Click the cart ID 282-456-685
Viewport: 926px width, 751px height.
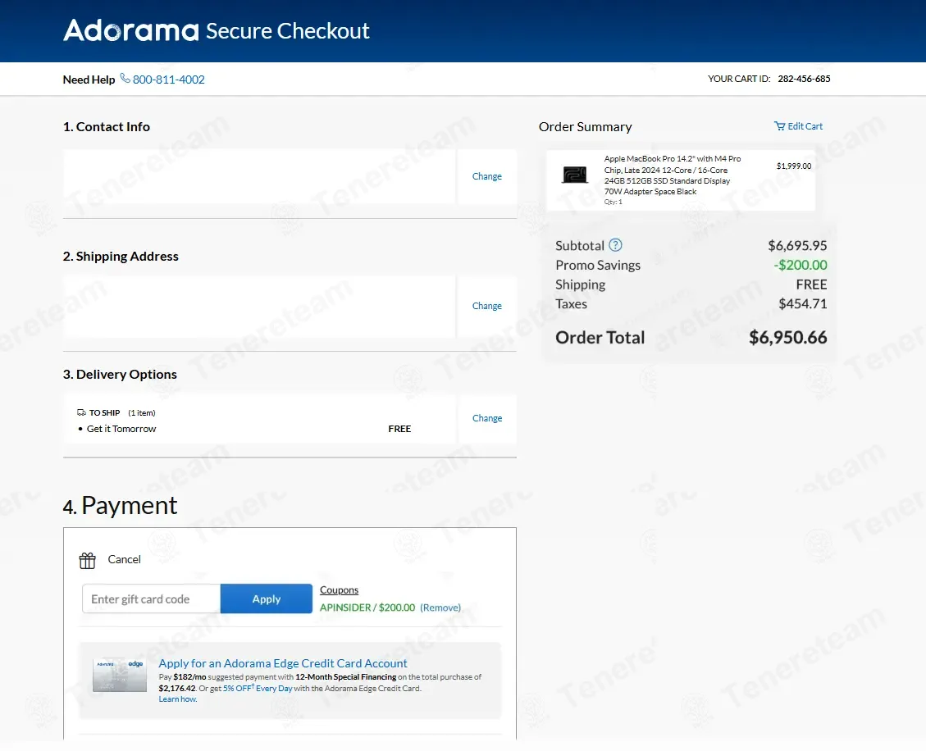coord(804,79)
